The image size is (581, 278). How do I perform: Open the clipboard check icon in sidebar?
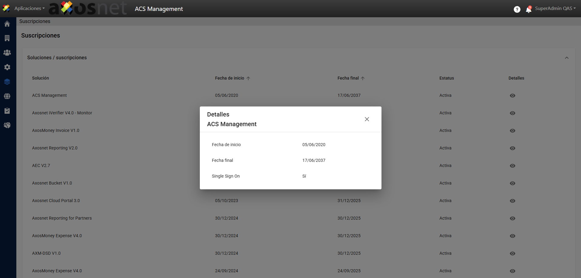pos(7,111)
